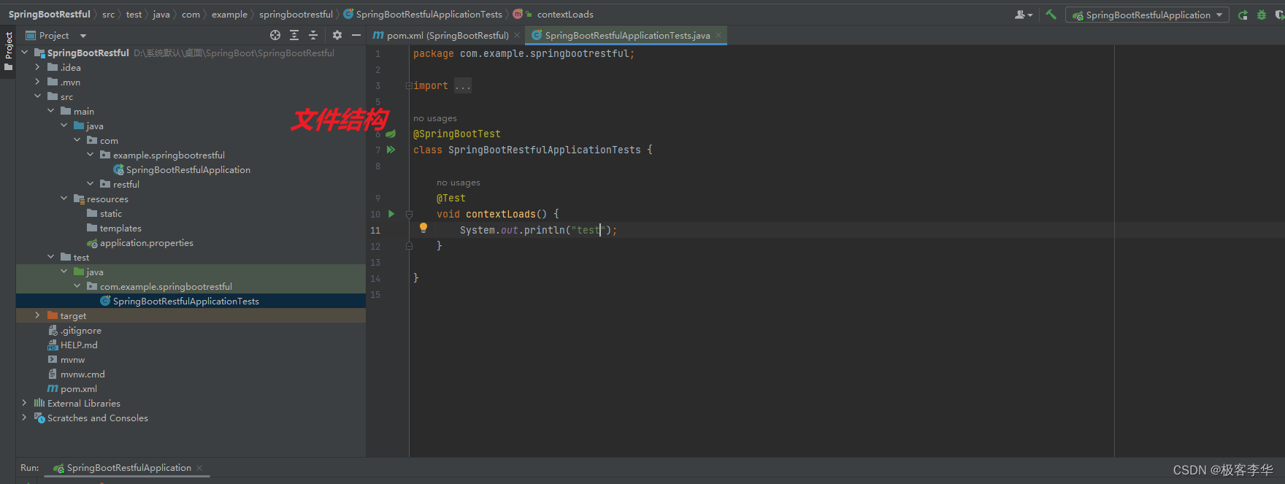Click the Spring bean leaf gutter icon
1285x484 pixels.
[x=391, y=134]
